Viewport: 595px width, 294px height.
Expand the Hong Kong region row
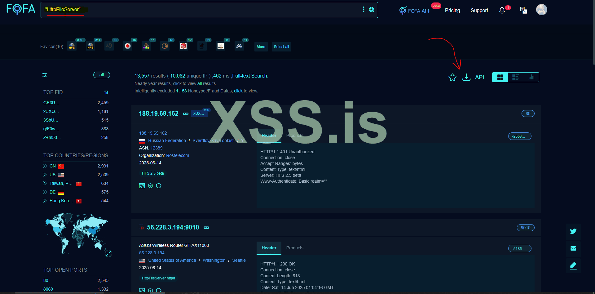point(45,201)
